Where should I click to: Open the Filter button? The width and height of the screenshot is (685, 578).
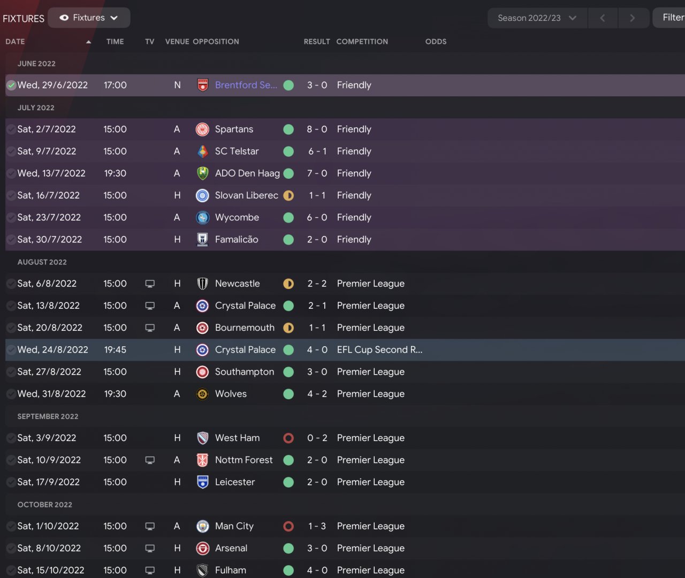pos(672,18)
